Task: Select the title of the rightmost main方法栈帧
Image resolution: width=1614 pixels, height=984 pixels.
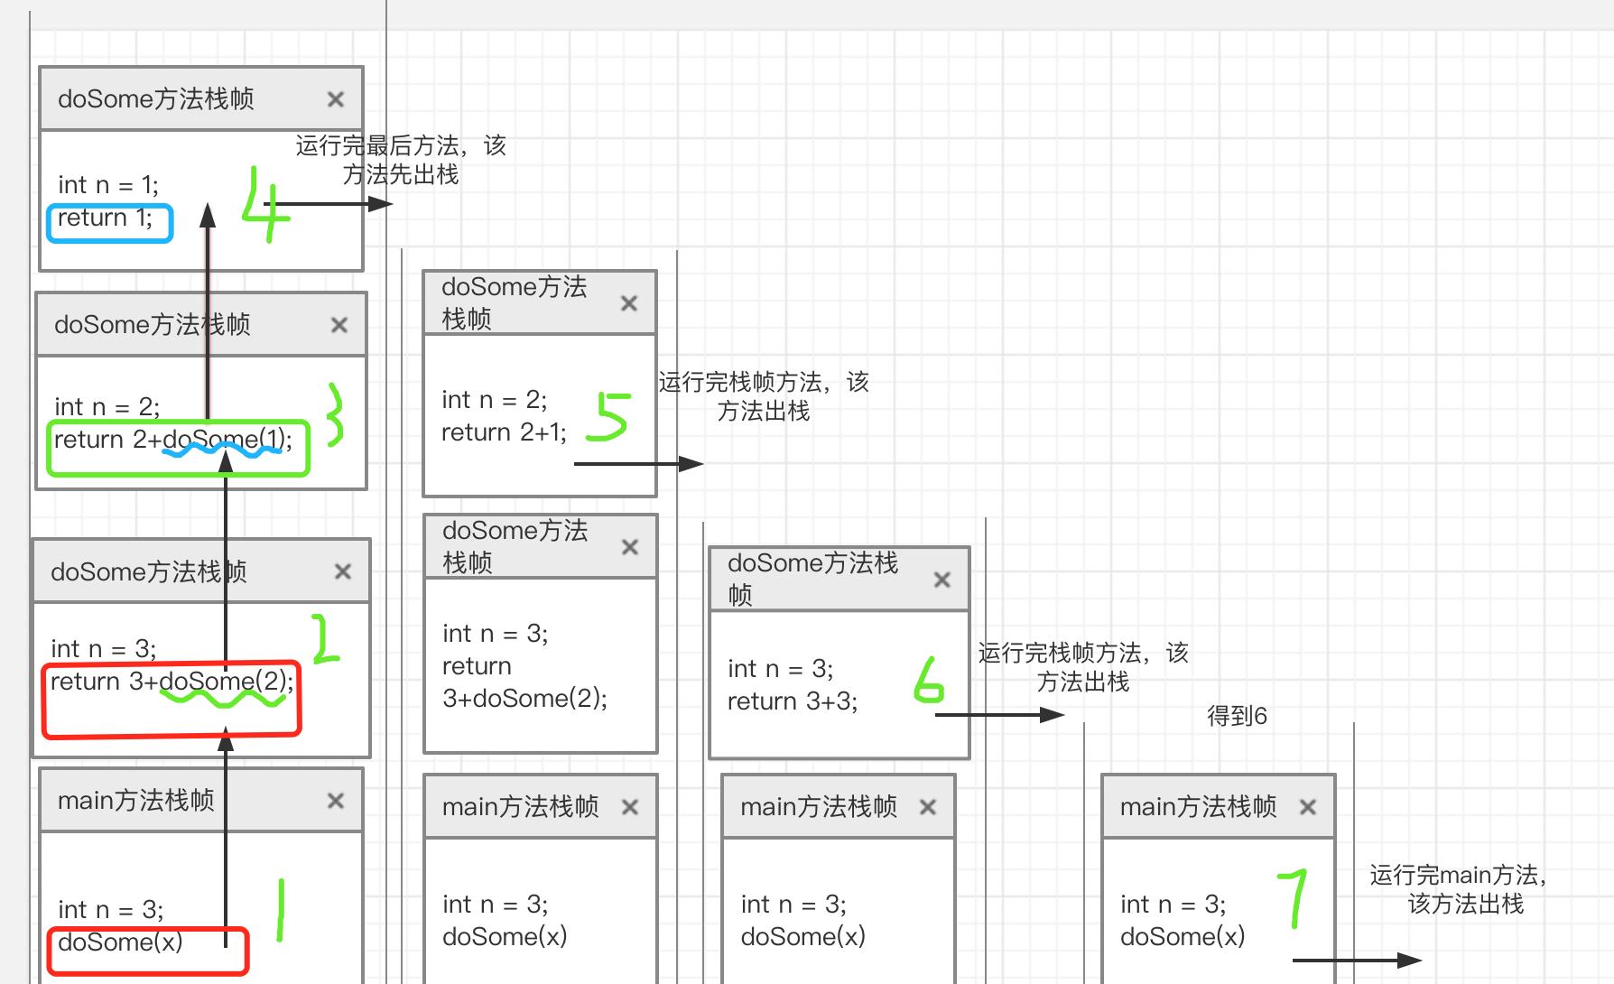Action: click(x=1199, y=806)
